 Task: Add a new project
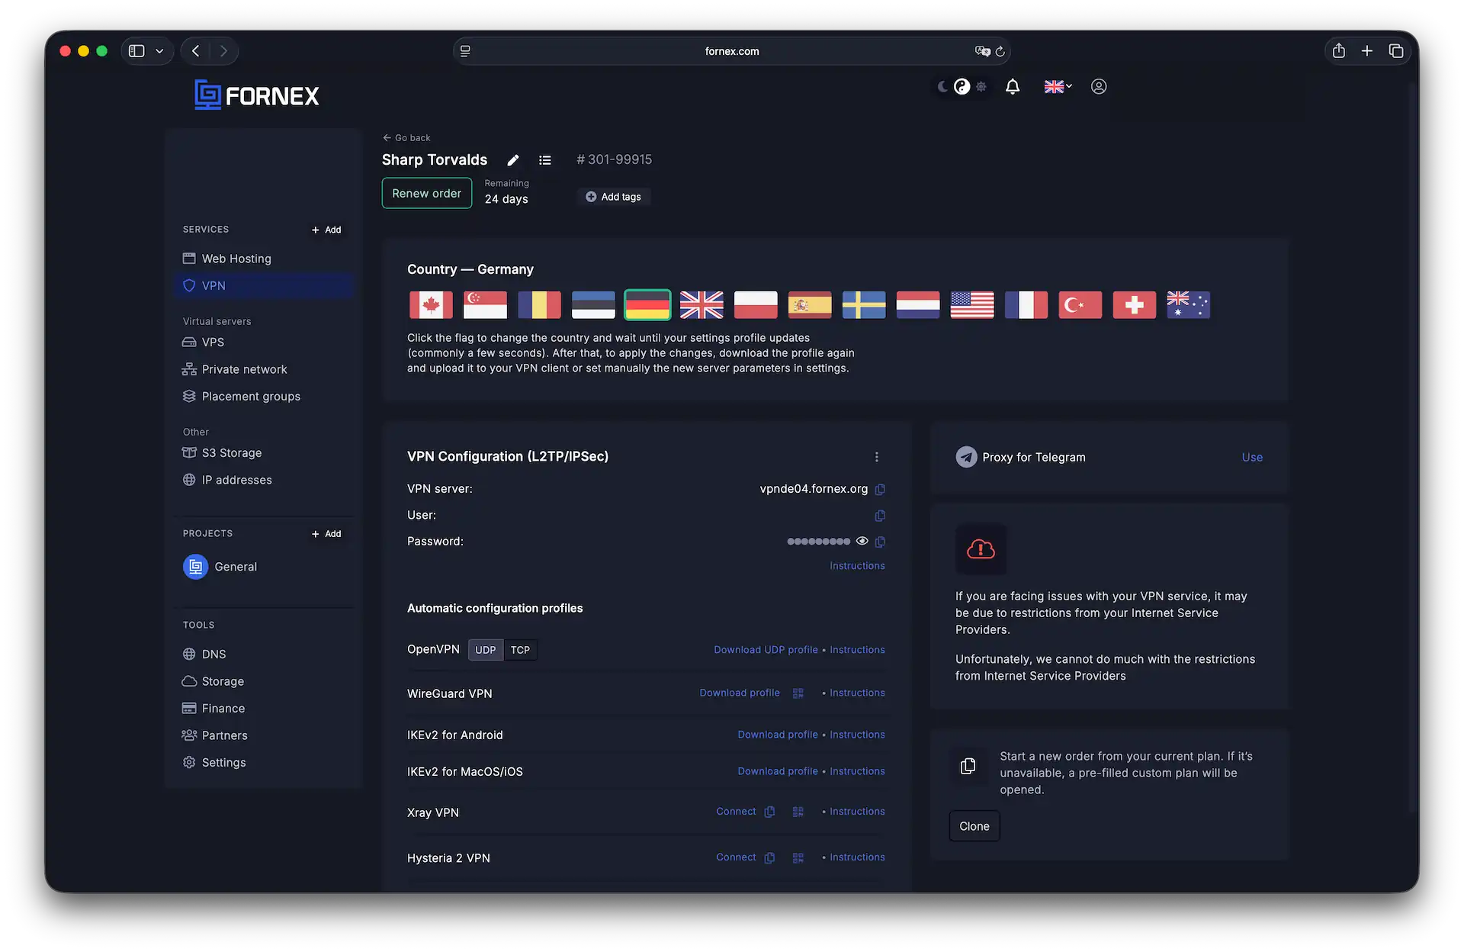[x=326, y=534]
